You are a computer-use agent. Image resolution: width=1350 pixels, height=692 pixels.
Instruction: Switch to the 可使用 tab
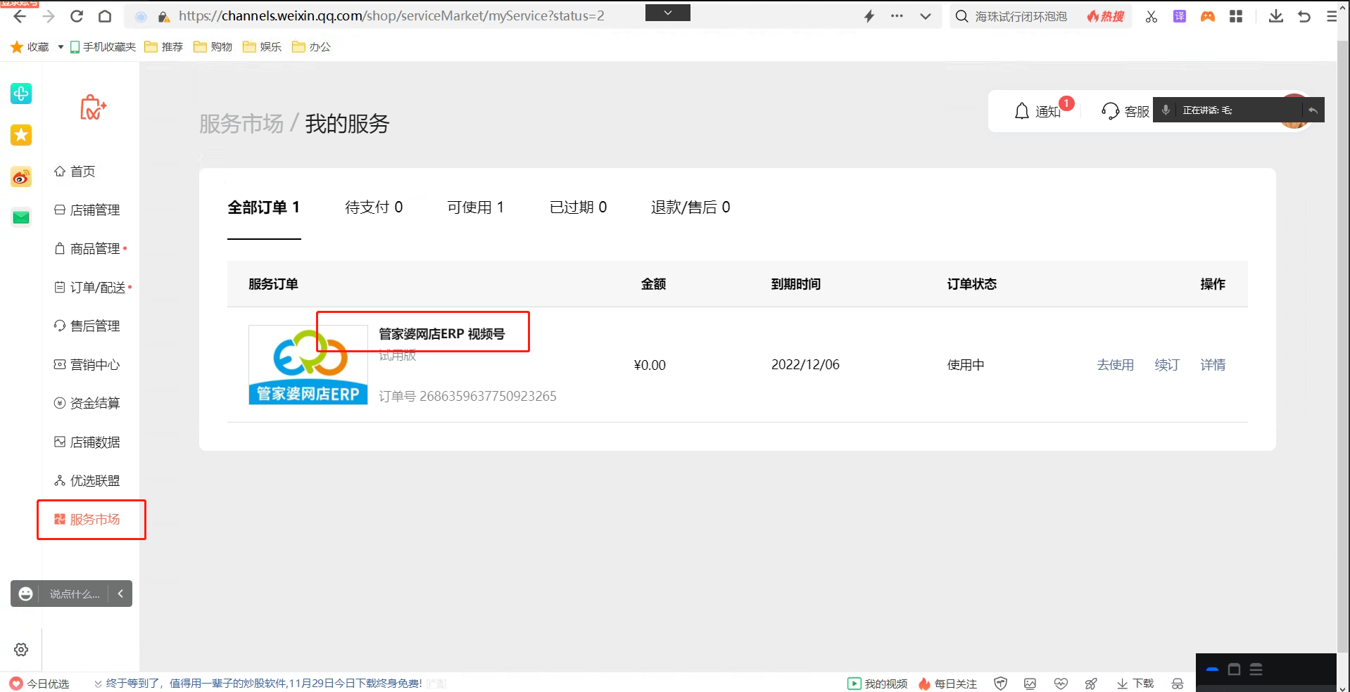click(x=476, y=207)
